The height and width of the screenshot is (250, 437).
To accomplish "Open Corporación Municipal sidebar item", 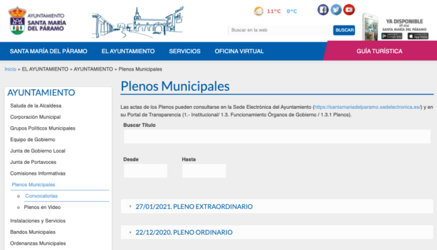I will click(36, 117).
